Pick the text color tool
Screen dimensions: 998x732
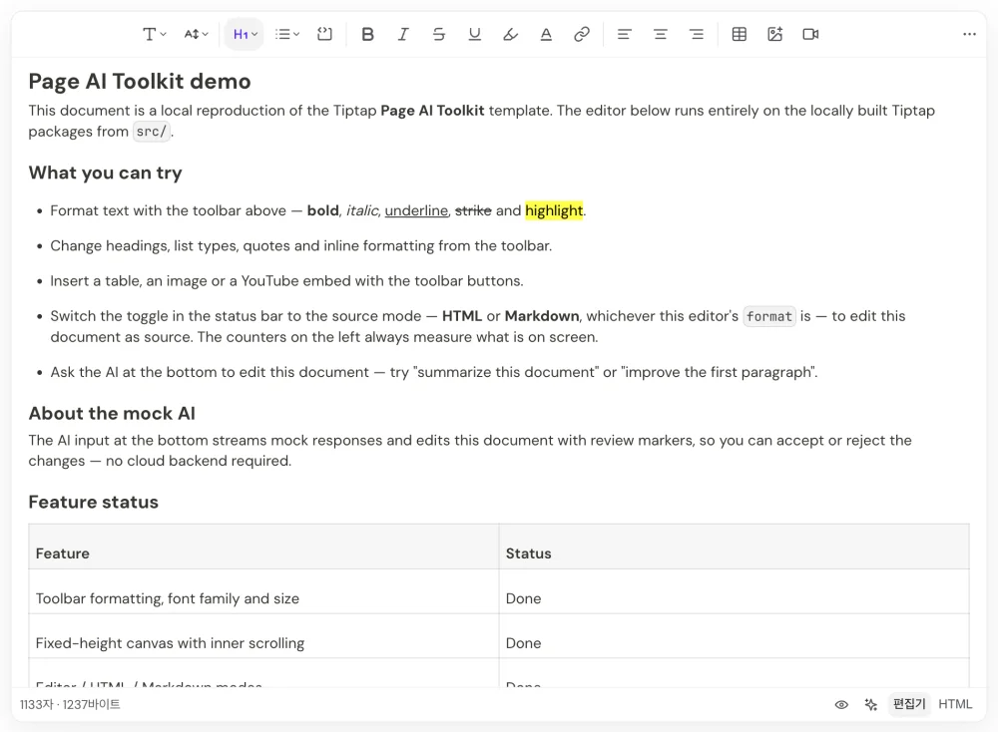pos(546,34)
